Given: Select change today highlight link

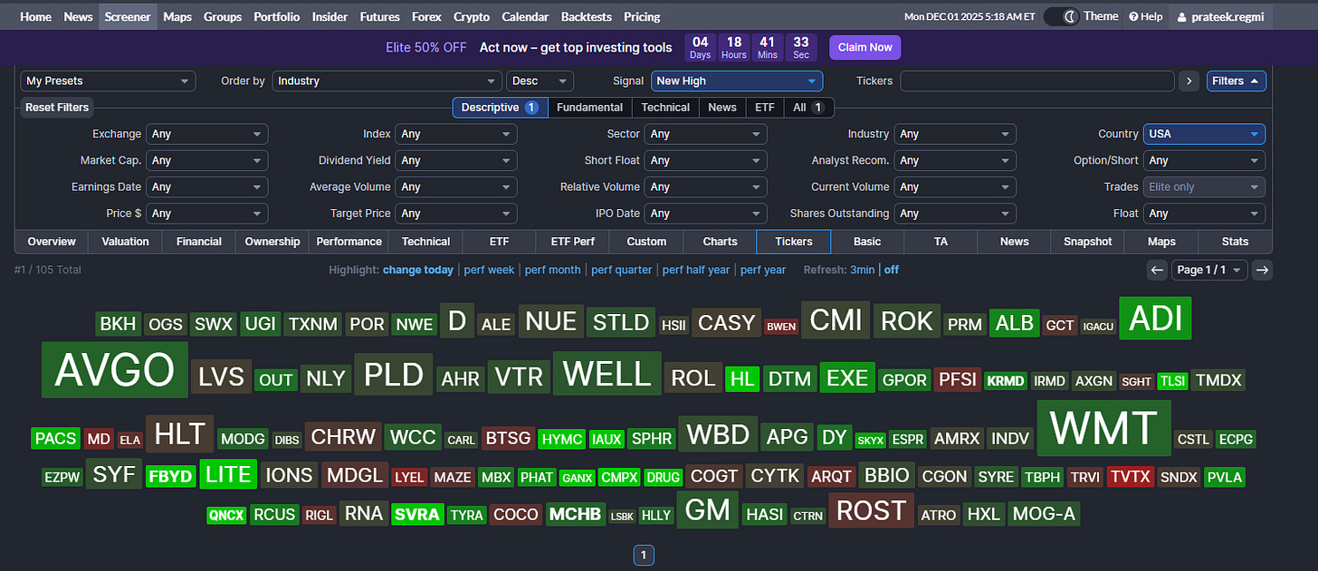Looking at the screenshot, I should (418, 270).
